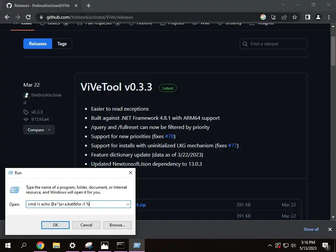Screen dimensions: 336x252
Task: Click the Run dialog taskbar icon
Action: point(136,245)
